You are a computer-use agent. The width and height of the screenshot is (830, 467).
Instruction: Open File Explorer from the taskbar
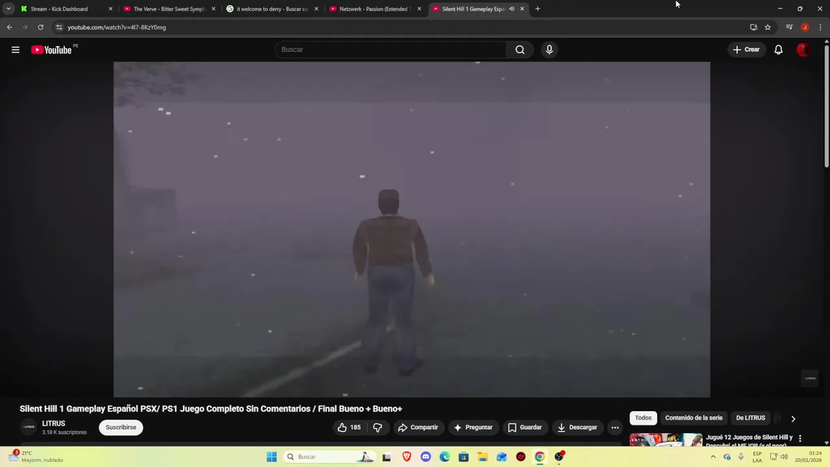point(482,457)
